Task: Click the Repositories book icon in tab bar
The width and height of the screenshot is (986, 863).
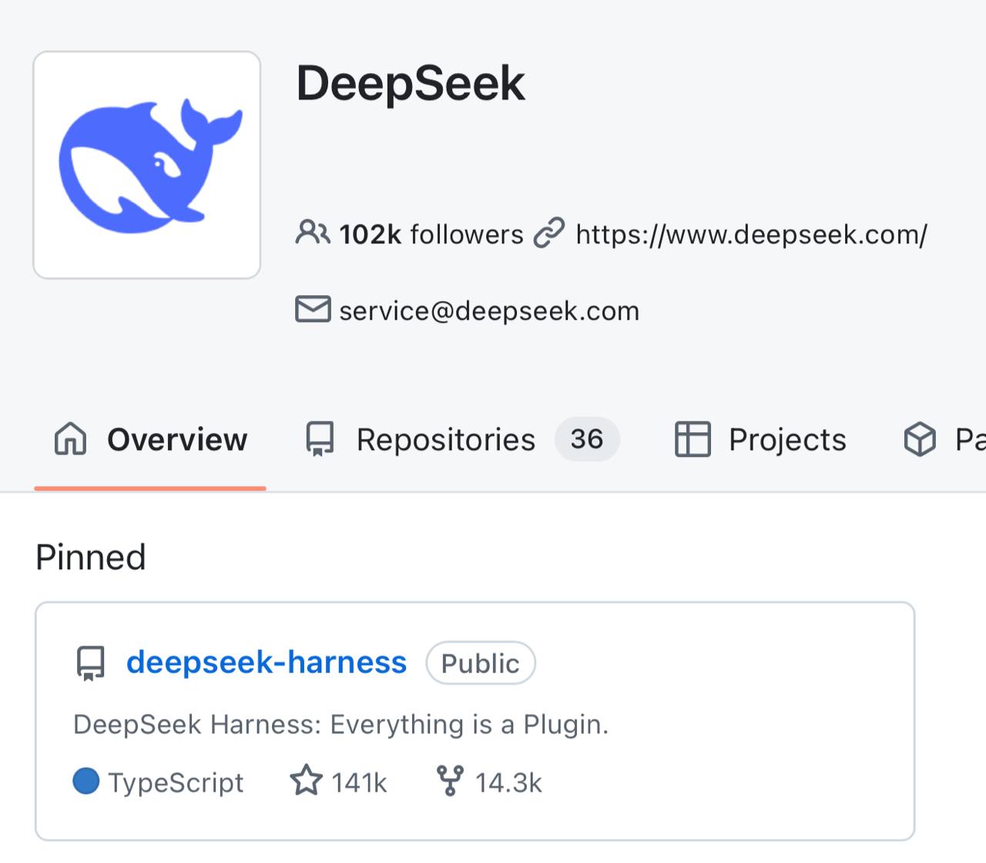Action: (320, 439)
